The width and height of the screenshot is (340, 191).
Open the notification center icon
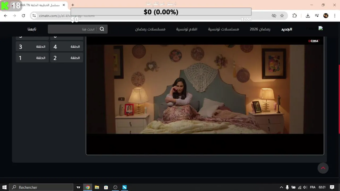pos(332,187)
